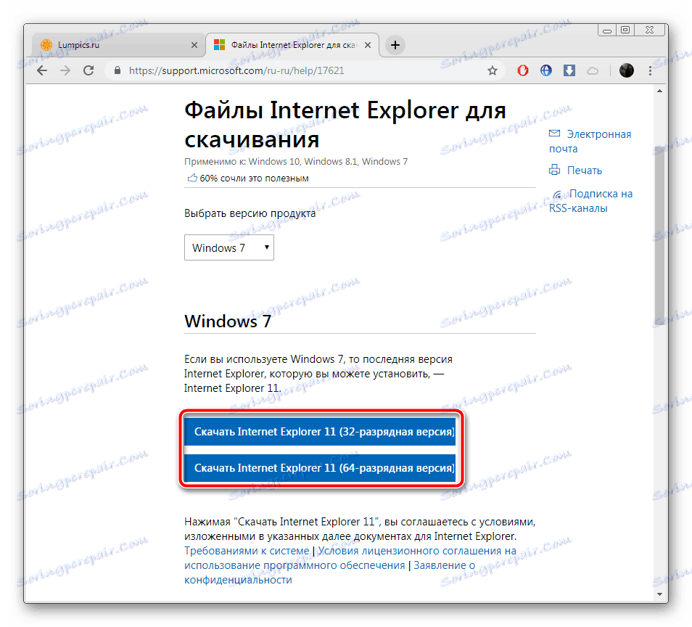Viewport: 692px width, 627px height.
Task: Click the page scrollbar up arrow
Action: [659, 91]
